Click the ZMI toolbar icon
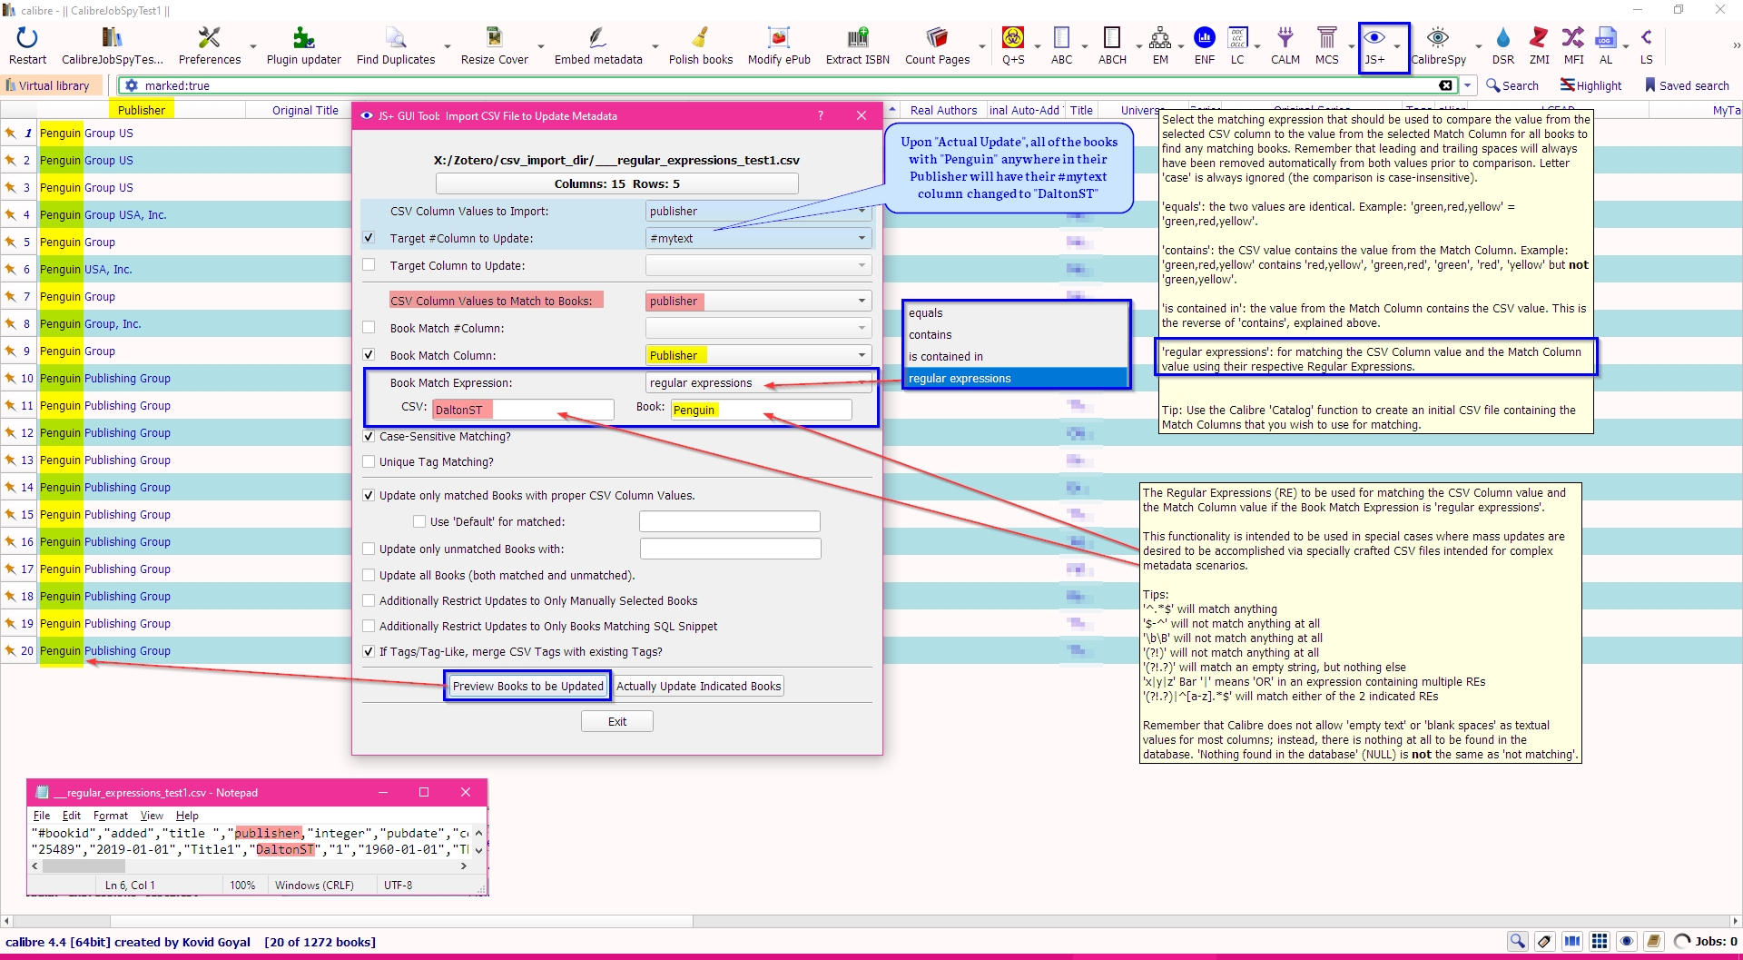Image resolution: width=1743 pixels, height=960 pixels. click(x=1540, y=46)
